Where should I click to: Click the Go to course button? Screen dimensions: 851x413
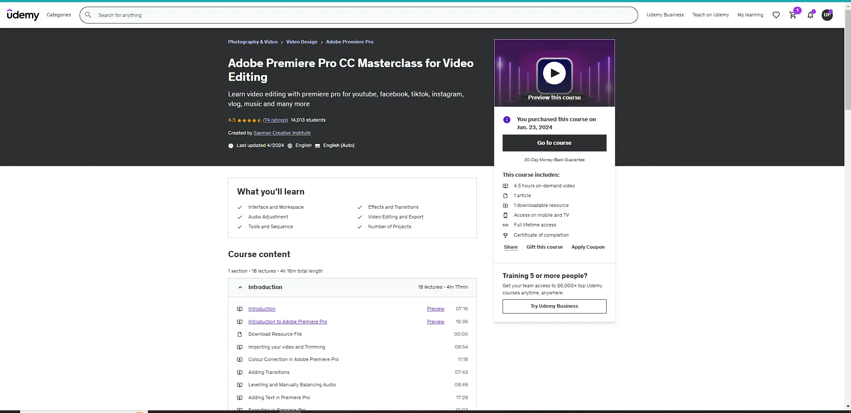click(x=554, y=143)
